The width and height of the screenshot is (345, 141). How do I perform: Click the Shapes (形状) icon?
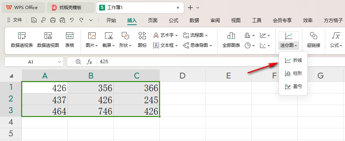pos(125,36)
